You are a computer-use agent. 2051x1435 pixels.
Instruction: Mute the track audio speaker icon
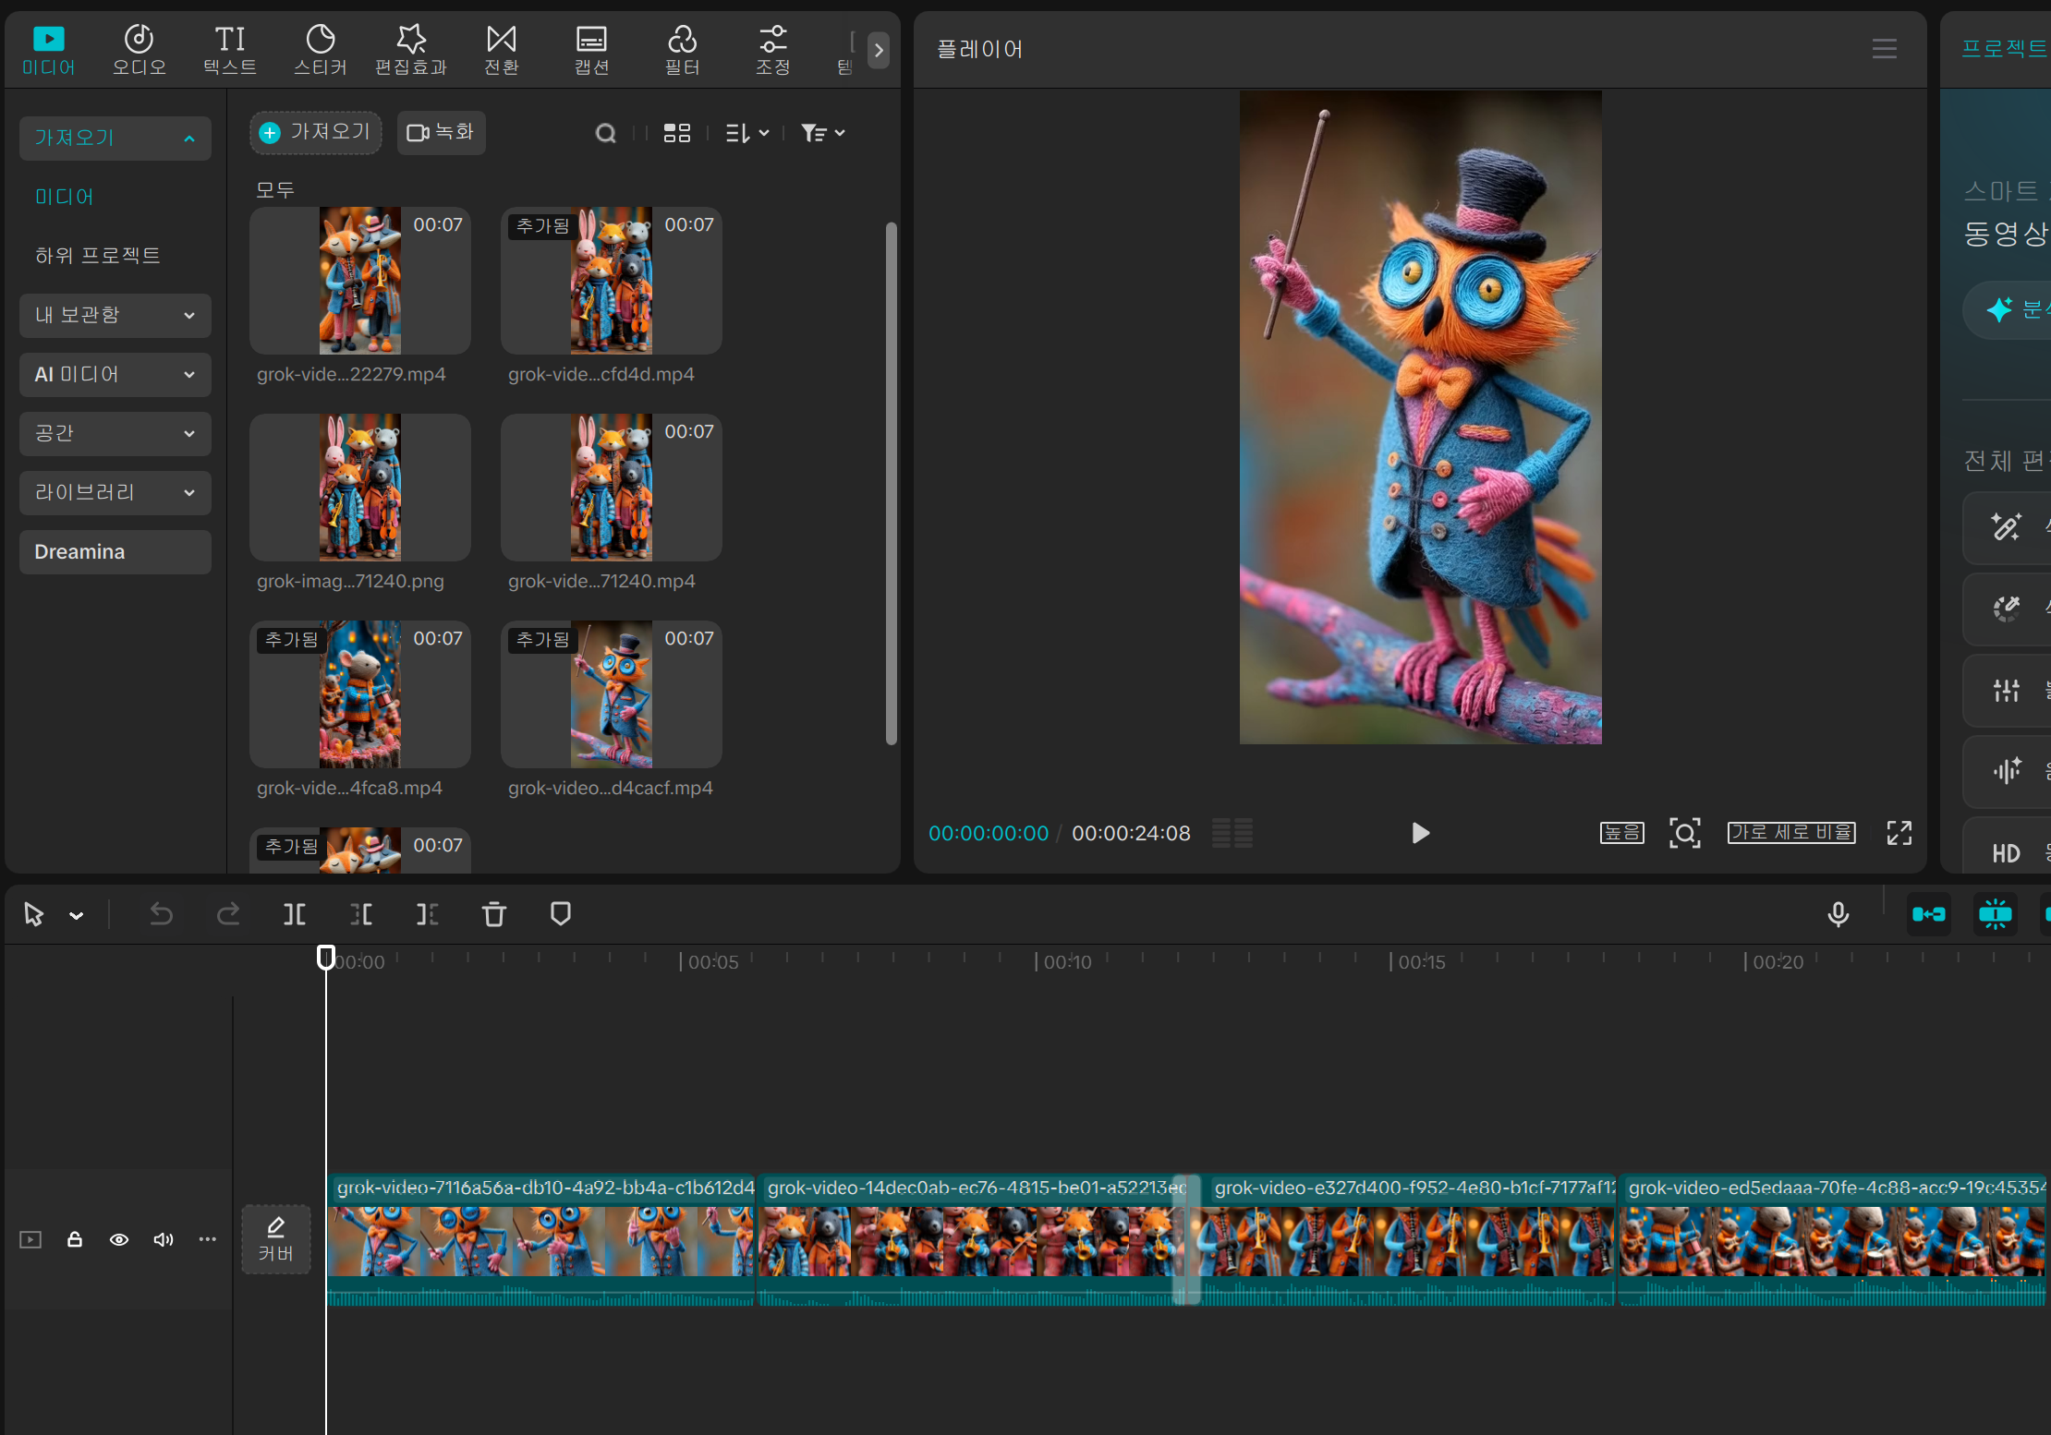point(164,1239)
